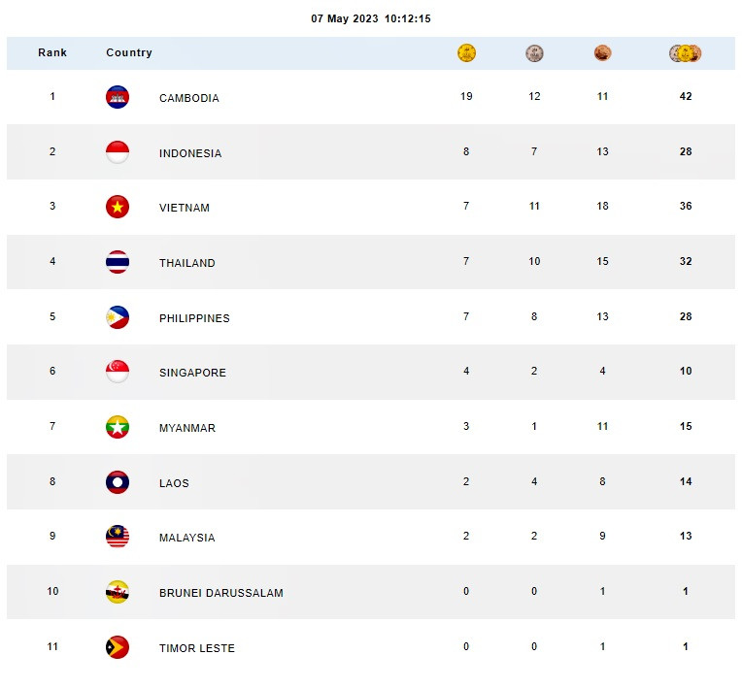Click the Philippines flag icon
Screen dimensions: 742x688
click(x=118, y=317)
